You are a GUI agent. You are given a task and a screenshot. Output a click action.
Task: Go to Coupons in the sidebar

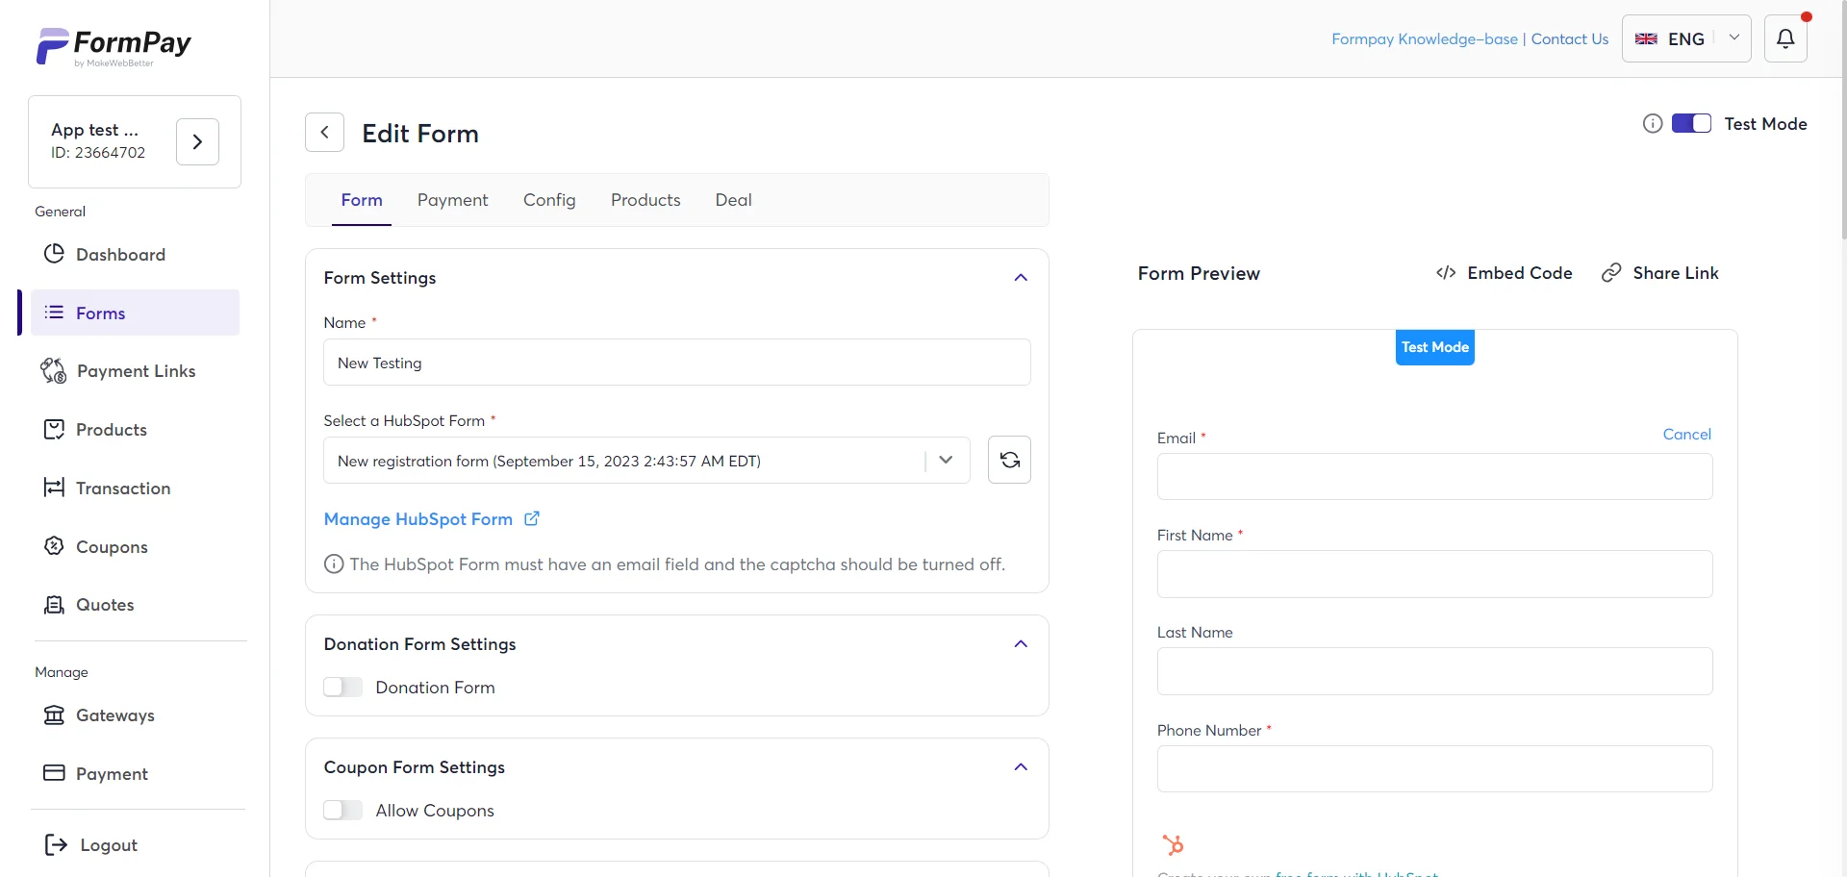pos(112,547)
